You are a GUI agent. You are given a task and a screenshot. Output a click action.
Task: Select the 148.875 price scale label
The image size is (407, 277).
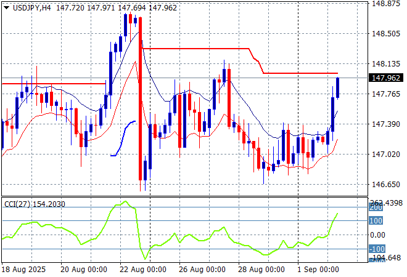pos(386,4)
